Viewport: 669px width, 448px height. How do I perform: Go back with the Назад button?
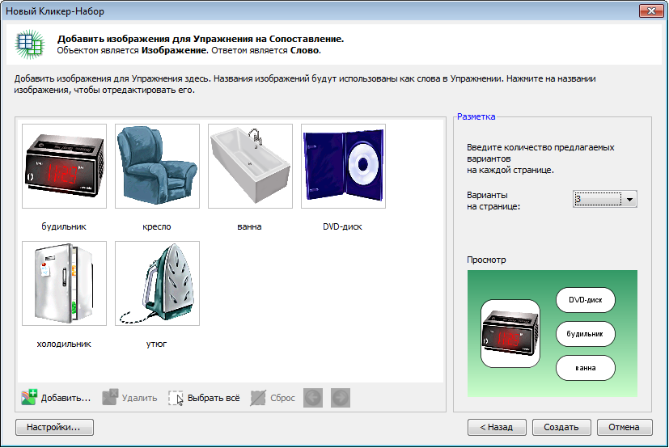point(497,427)
